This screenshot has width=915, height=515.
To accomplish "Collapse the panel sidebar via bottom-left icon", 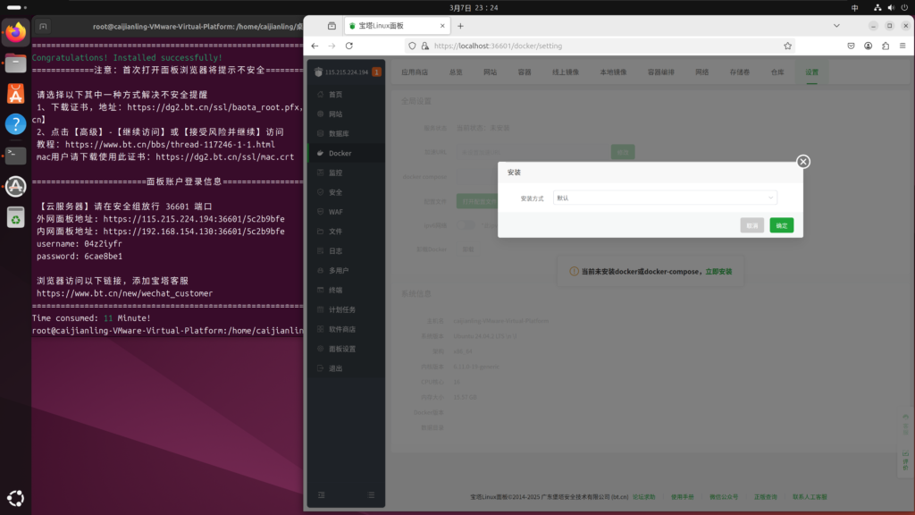I will (321, 494).
